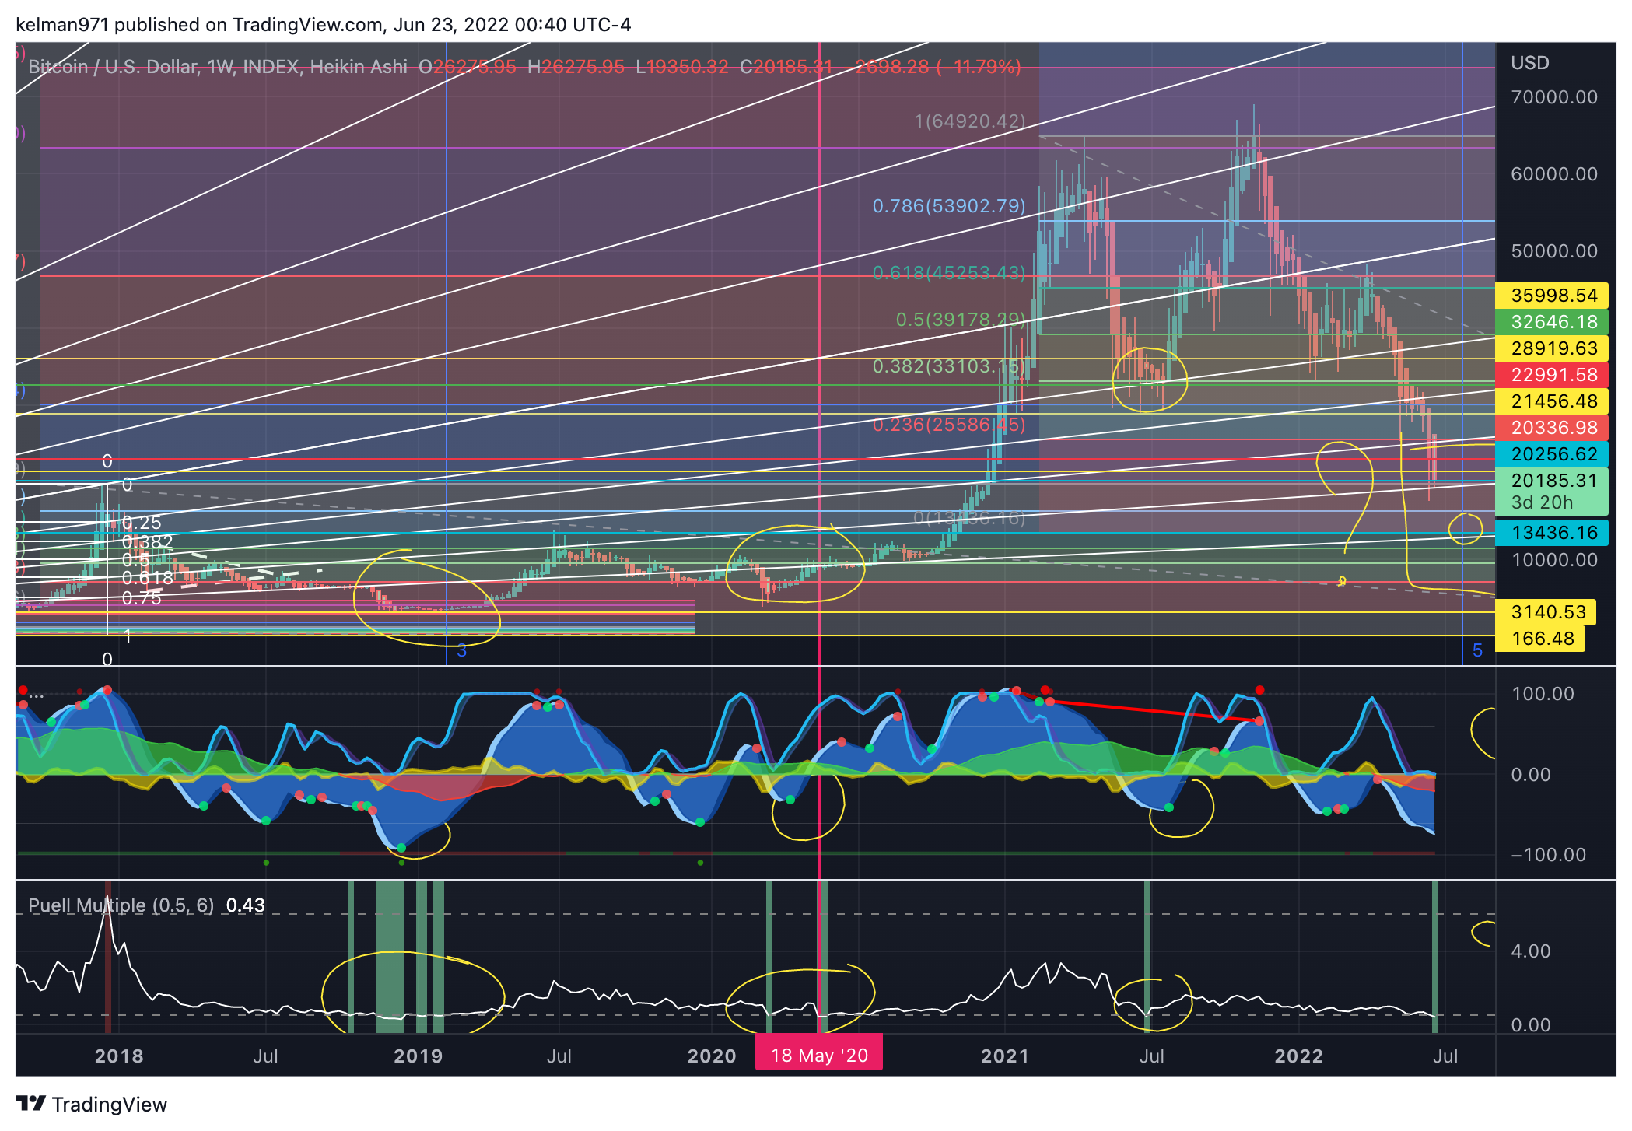Select the 35998.54 yellow price label
Viewport: 1632px width, 1131px height.
coord(1551,296)
